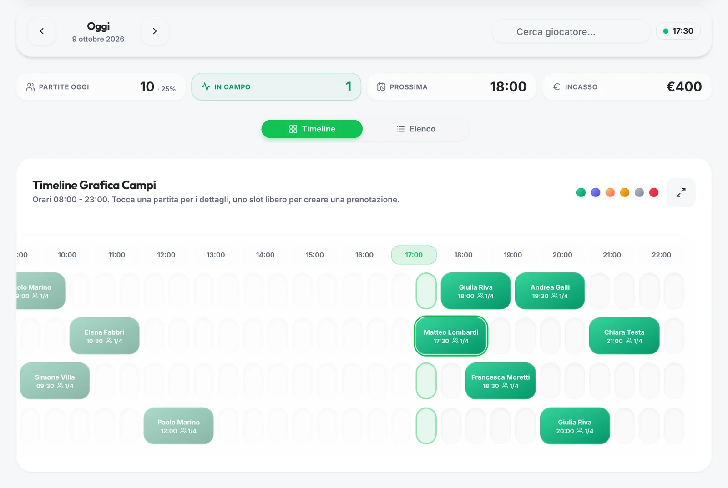The image size is (728, 488).
Task: Expand the timeline to fullscreen
Action: (x=681, y=192)
